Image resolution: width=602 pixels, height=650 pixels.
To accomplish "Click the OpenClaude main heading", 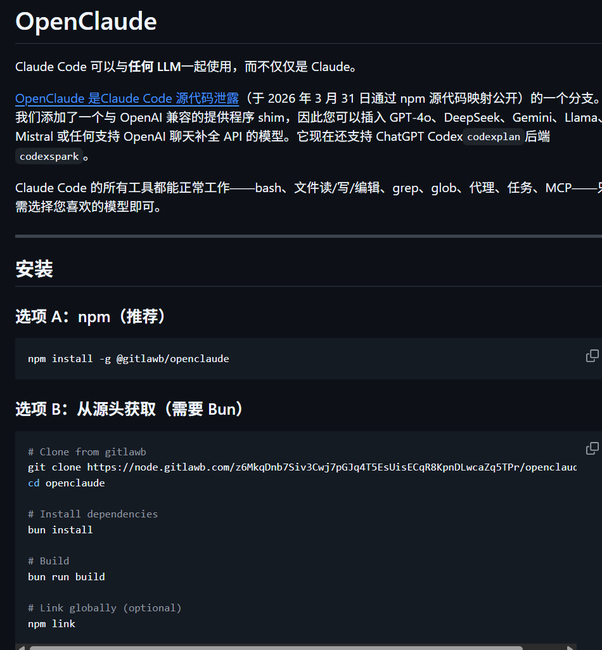I will [x=86, y=22].
